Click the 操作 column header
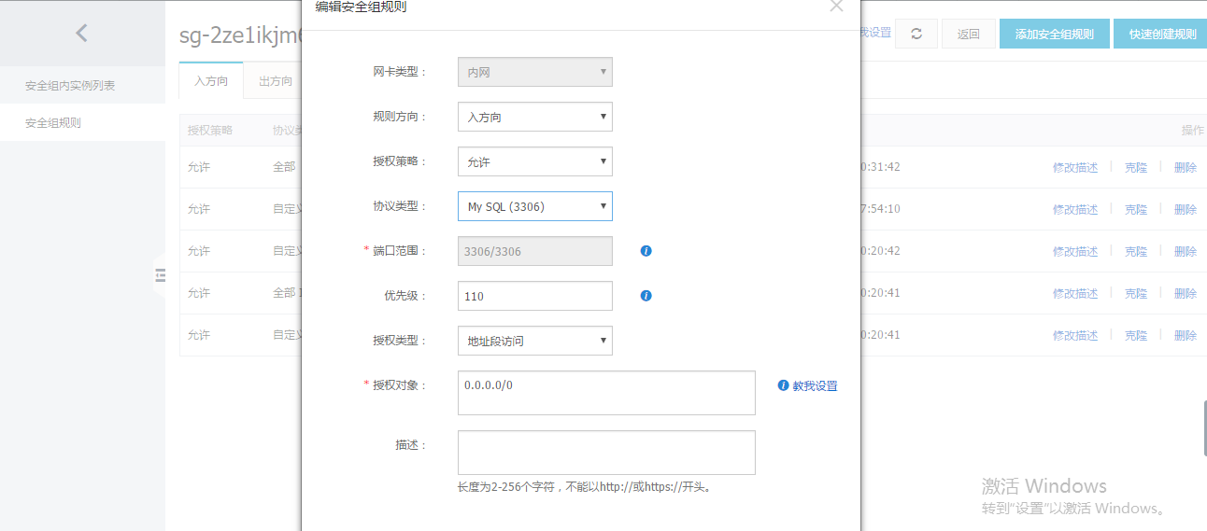Image resolution: width=1207 pixels, height=531 pixels. point(1193,130)
